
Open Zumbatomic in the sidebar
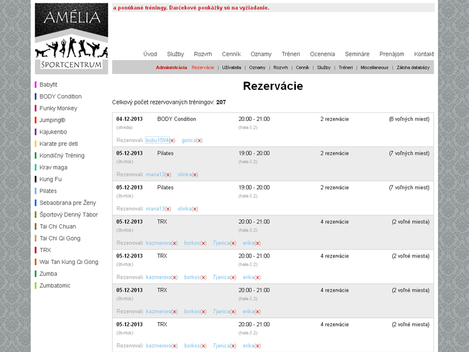click(55, 286)
